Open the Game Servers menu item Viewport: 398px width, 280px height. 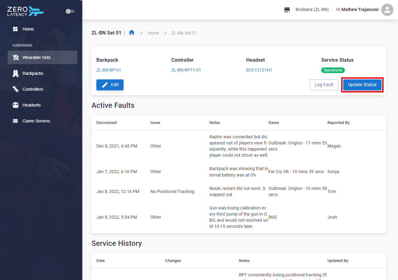[36, 121]
